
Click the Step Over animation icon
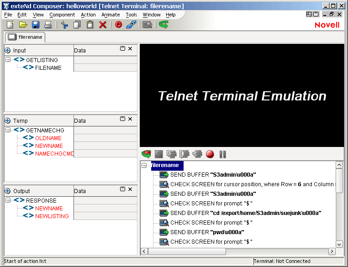185,154
